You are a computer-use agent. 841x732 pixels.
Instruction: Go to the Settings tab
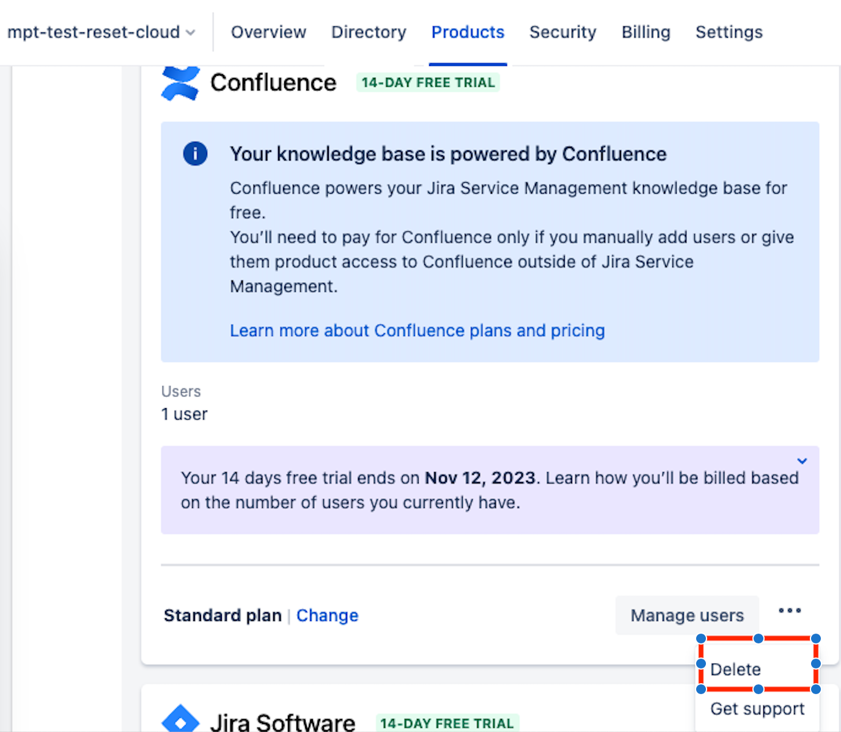tap(729, 32)
